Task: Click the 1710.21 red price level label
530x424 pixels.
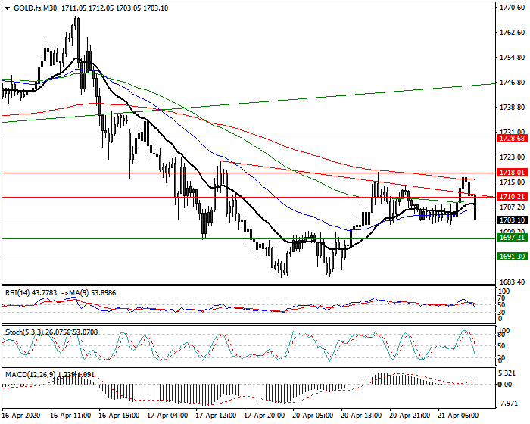Action: pos(512,196)
